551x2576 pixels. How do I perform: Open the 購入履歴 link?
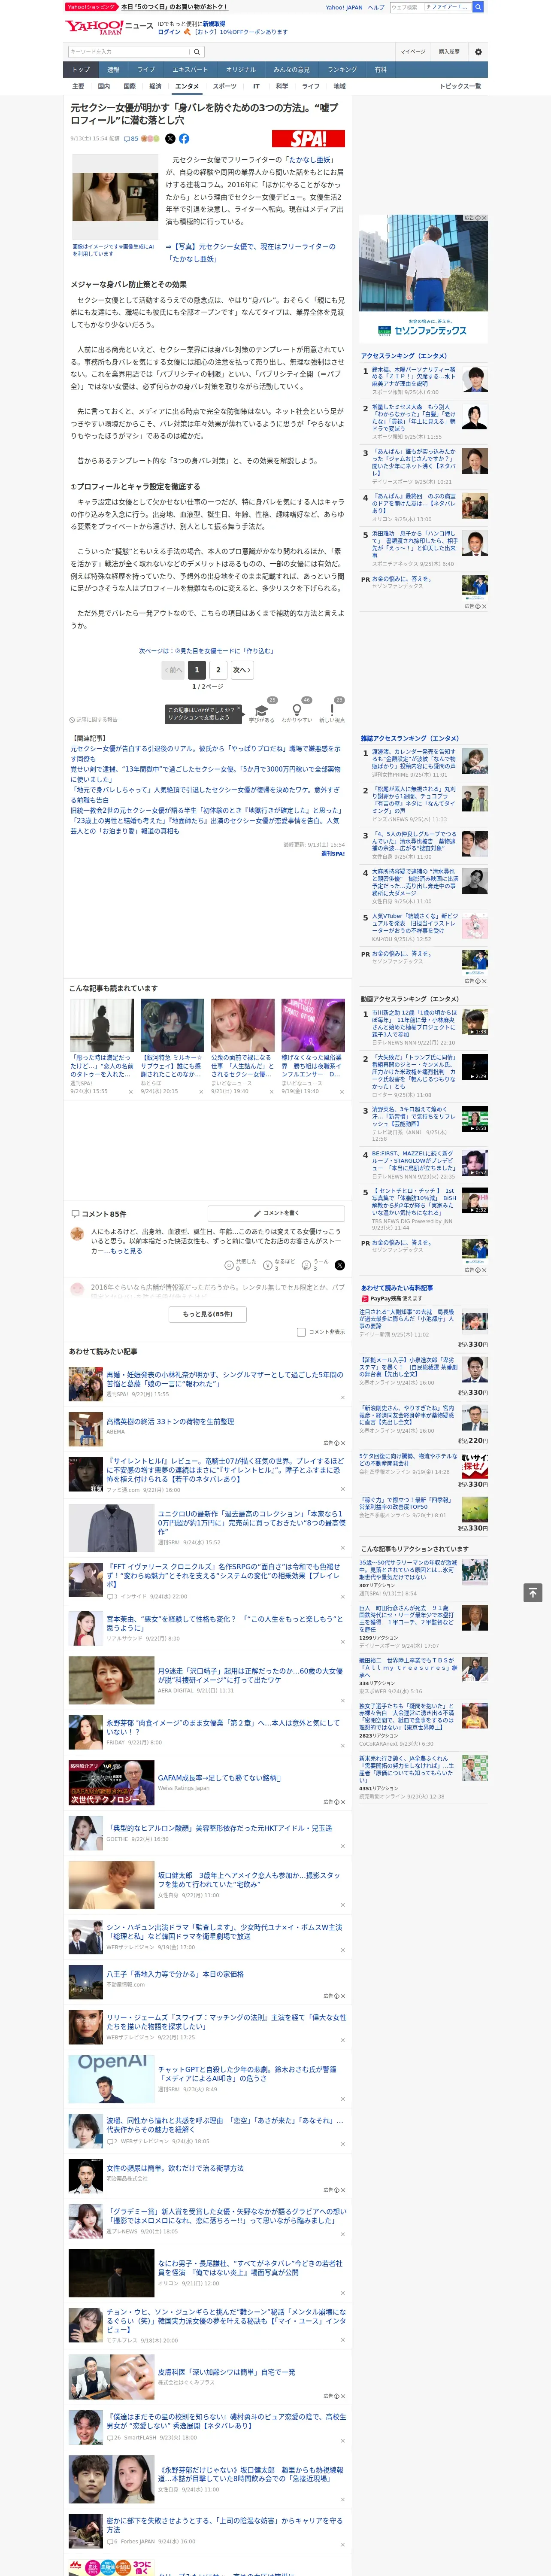click(449, 52)
